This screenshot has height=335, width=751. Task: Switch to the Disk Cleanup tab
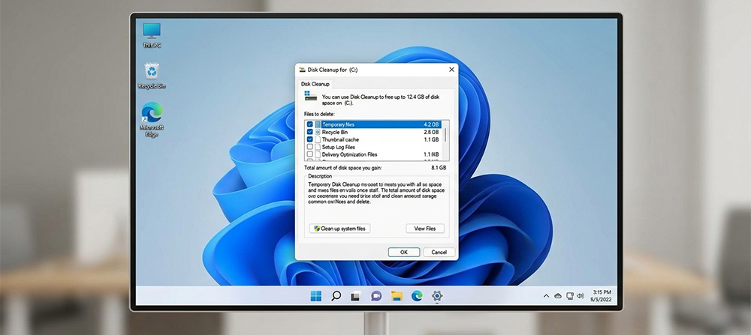315,84
